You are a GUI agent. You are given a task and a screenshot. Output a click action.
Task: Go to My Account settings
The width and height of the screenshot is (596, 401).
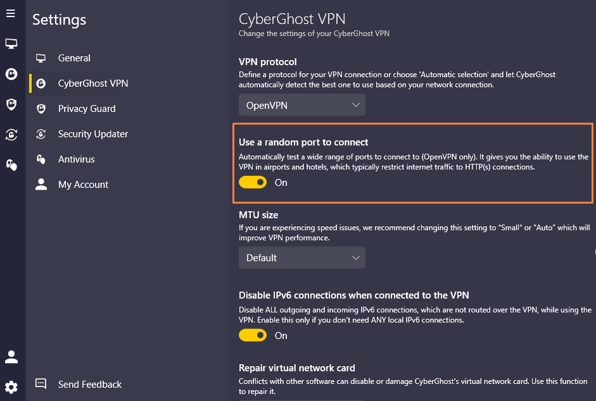(82, 184)
